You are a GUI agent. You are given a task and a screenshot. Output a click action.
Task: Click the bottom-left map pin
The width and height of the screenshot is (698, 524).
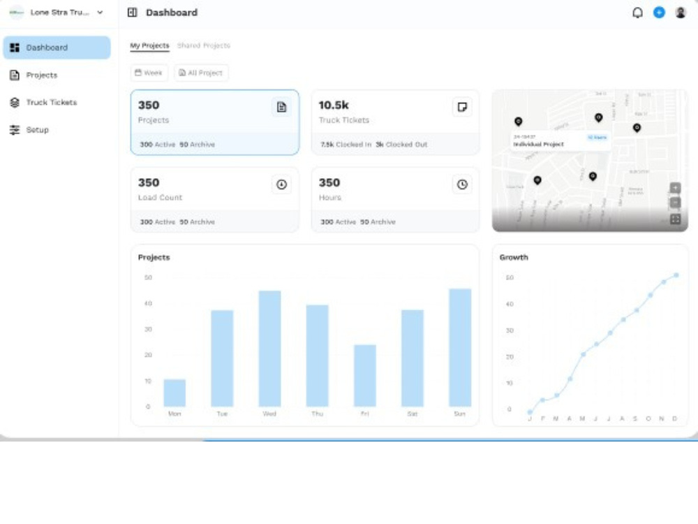(537, 180)
